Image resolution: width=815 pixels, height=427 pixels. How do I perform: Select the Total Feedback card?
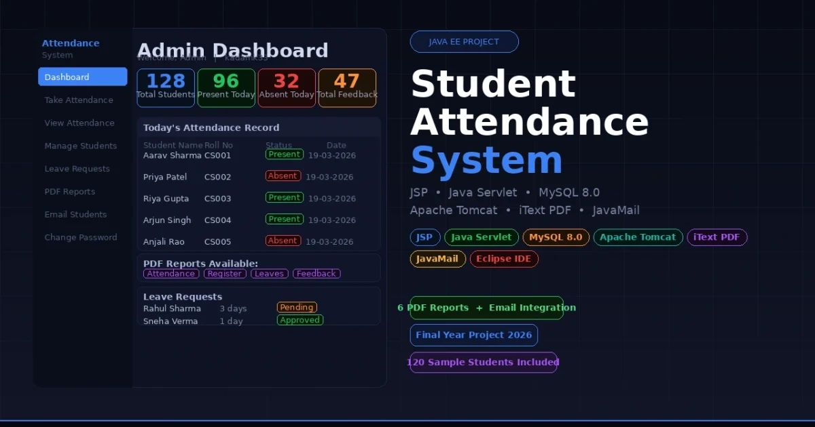[346, 87]
